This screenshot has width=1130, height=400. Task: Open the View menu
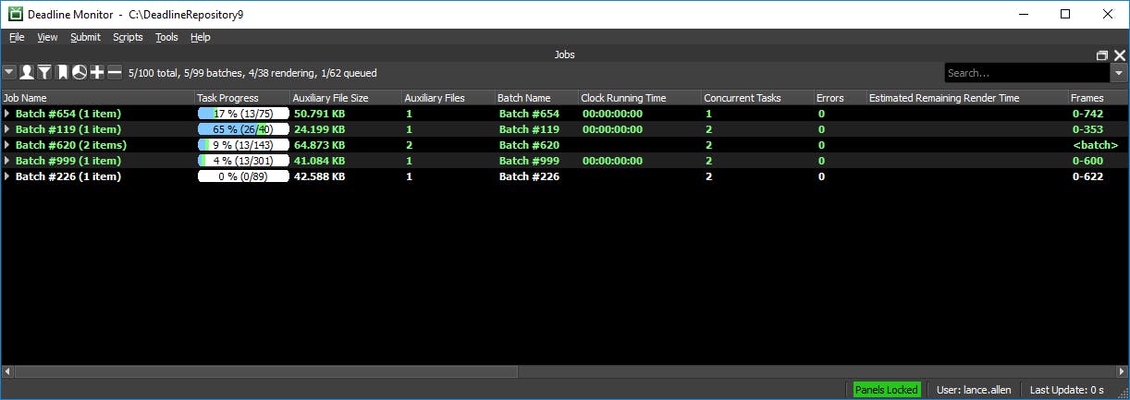click(47, 37)
